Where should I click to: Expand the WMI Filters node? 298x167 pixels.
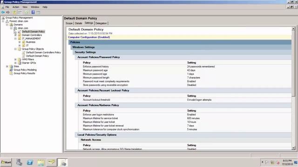click(x=15, y=59)
